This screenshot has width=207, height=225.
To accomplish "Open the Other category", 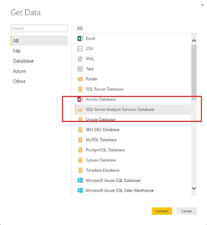I will point(39,82).
